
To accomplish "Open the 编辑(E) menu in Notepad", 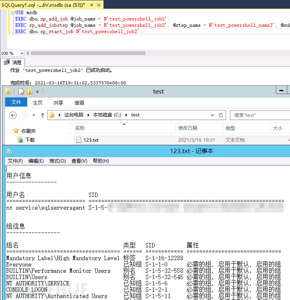I will 36,161.
